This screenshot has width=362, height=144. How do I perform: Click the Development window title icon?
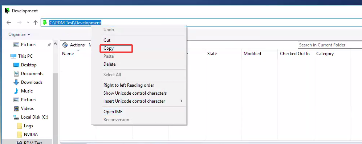[7, 11]
